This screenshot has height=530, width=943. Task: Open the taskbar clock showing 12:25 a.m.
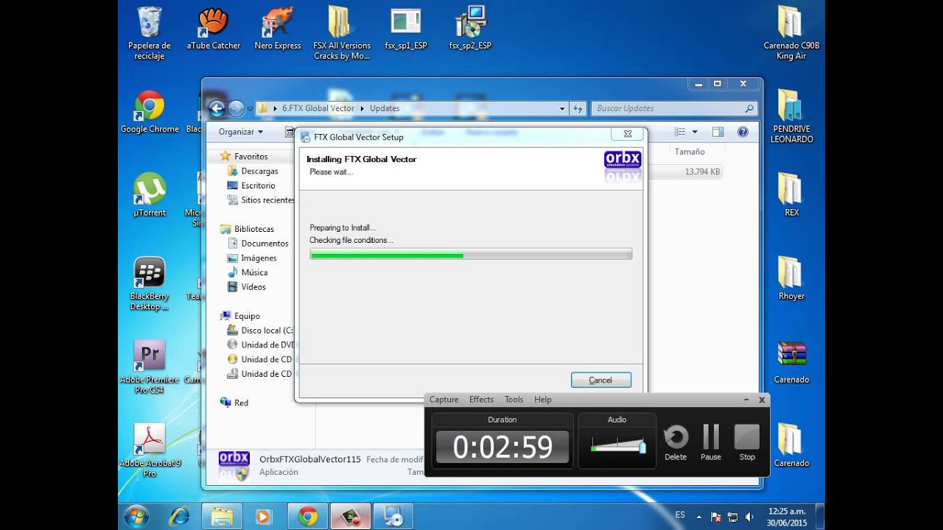click(787, 516)
